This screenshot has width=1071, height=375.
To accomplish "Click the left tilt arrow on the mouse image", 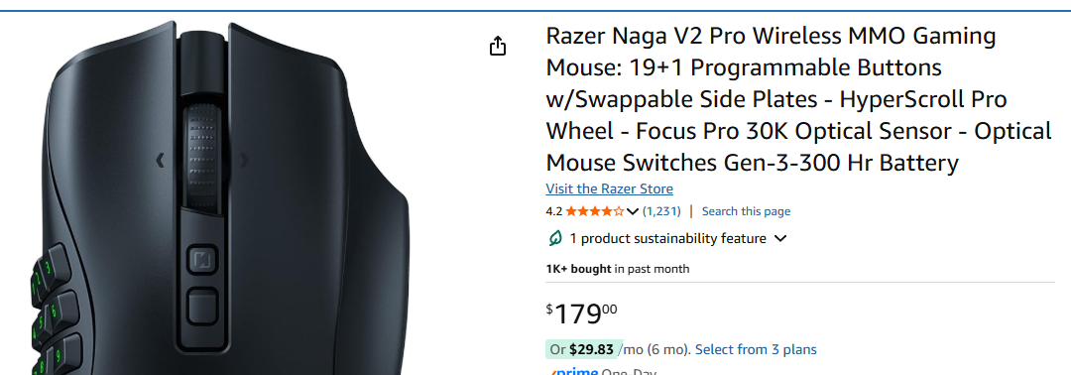I will [160, 161].
